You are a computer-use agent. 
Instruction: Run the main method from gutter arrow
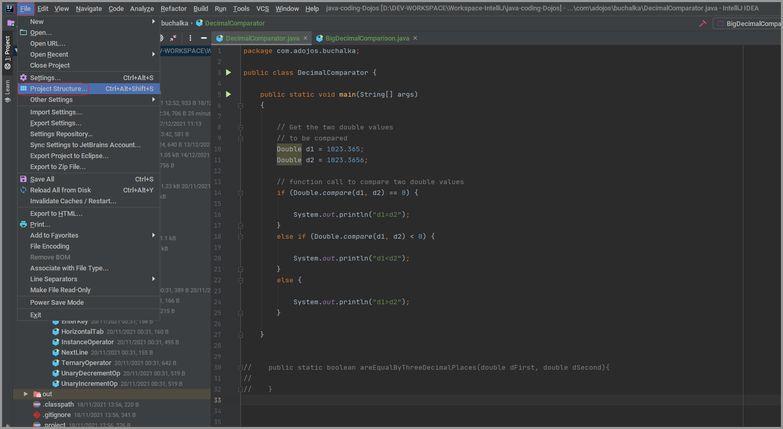pyautogui.click(x=228, y=95)
